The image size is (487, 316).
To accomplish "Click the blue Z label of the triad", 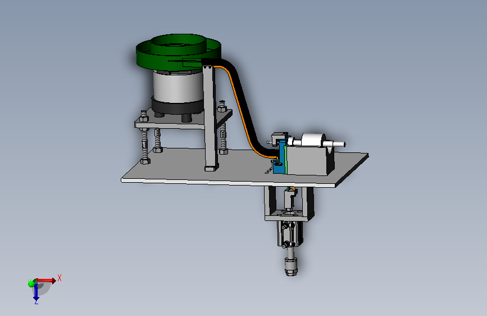I will [x=37, y=302].
